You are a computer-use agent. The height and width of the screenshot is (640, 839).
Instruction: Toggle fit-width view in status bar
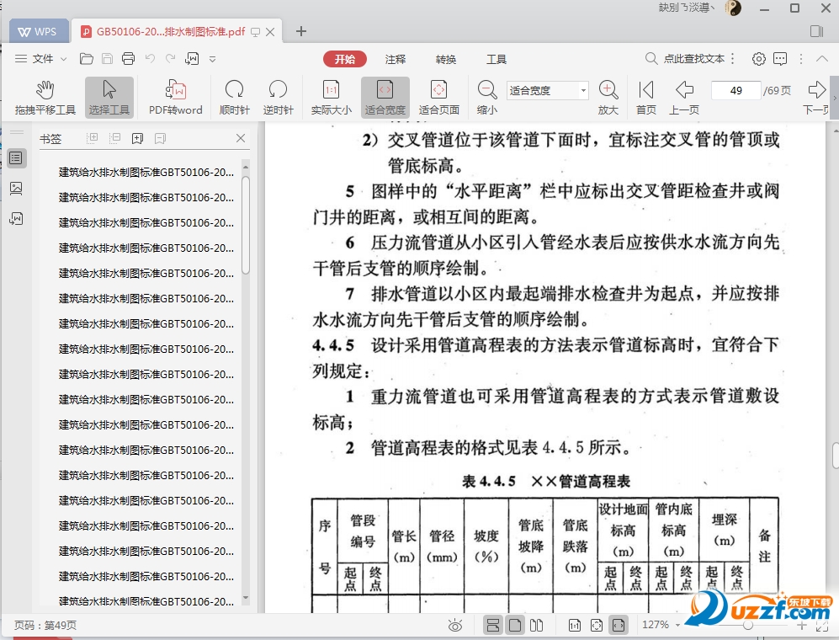(x=618, y=625)
